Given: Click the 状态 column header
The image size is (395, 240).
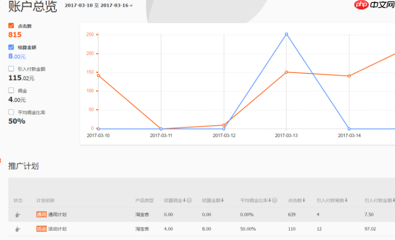Looking at the screenshot, I should click(18, 200).
